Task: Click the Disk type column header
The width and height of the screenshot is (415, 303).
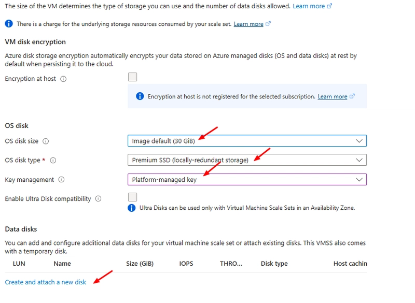Action: pos(274,264)
